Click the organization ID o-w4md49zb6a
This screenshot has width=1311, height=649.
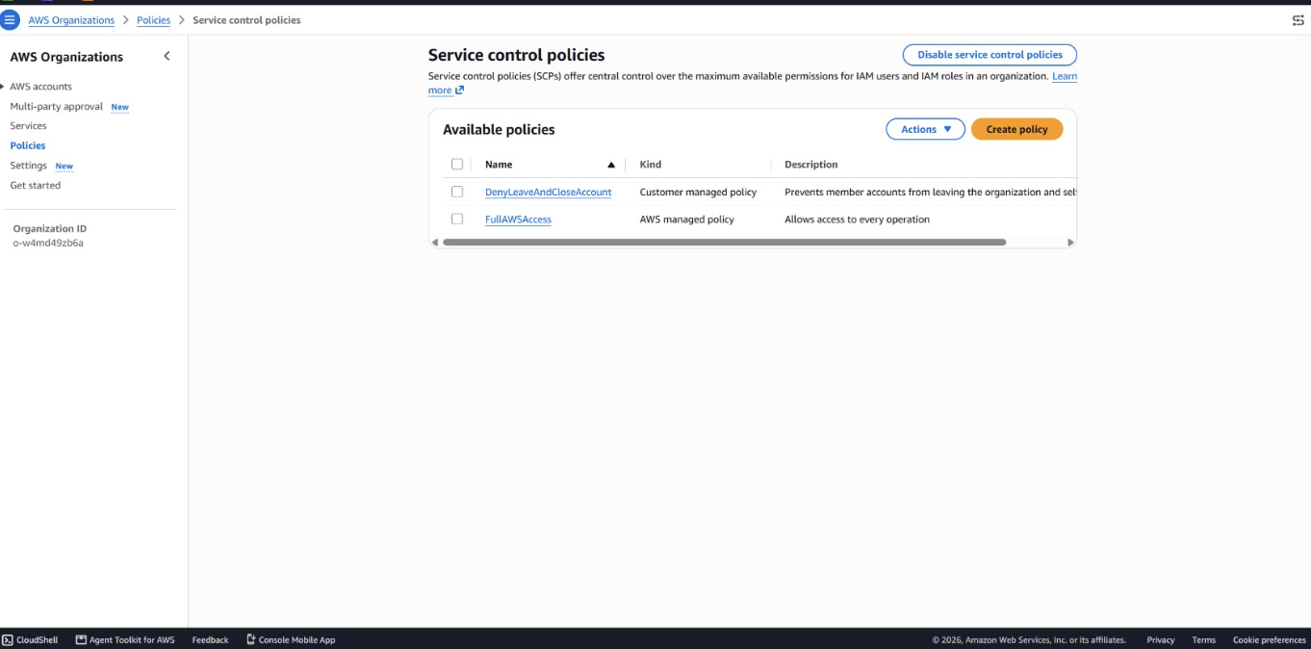coord(48,243)
